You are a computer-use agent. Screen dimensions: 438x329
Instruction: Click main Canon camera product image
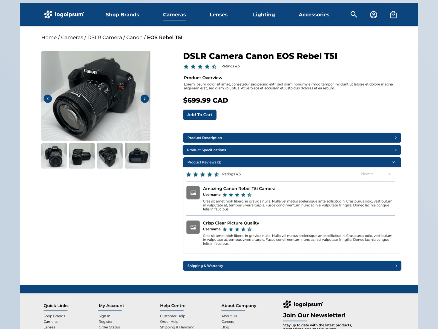tap(96, 96)
